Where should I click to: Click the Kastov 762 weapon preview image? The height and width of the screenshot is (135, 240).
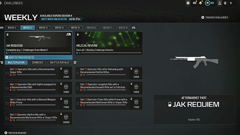click(x=194, y=62)
